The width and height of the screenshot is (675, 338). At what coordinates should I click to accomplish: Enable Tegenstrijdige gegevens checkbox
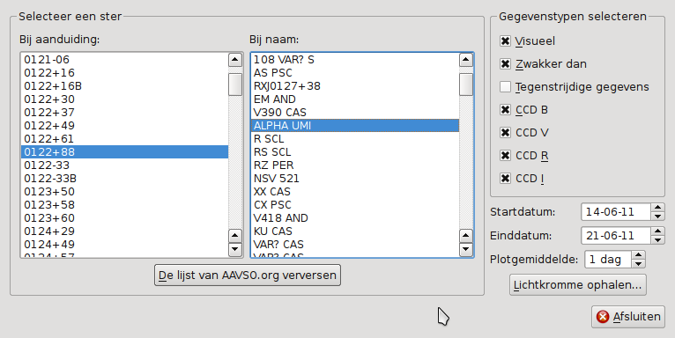[506, 87]
